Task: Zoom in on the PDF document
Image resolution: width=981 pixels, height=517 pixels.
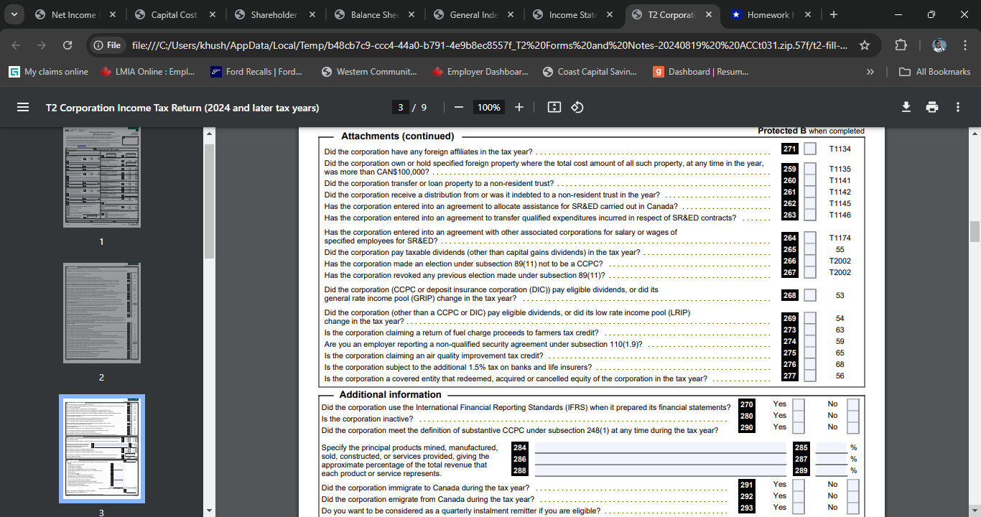Action: point(519,106)
